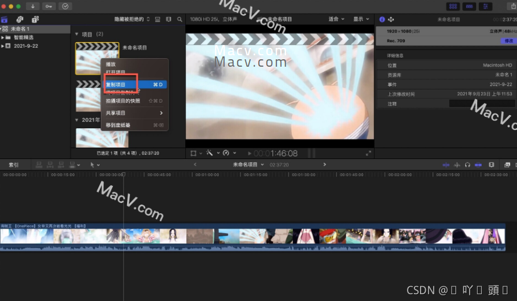Click the browser search magnifier
Image resolution: width=517 pixels, height=301 pixels.
(x=180, y=19)
